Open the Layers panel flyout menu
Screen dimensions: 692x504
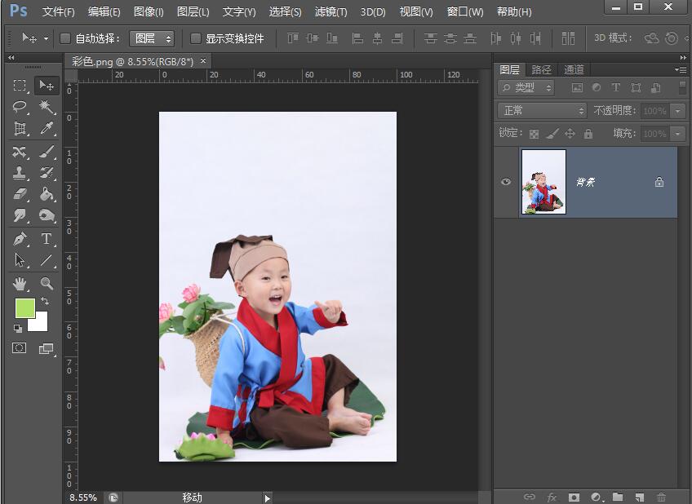pyautogui.click(x=681, y=69)
